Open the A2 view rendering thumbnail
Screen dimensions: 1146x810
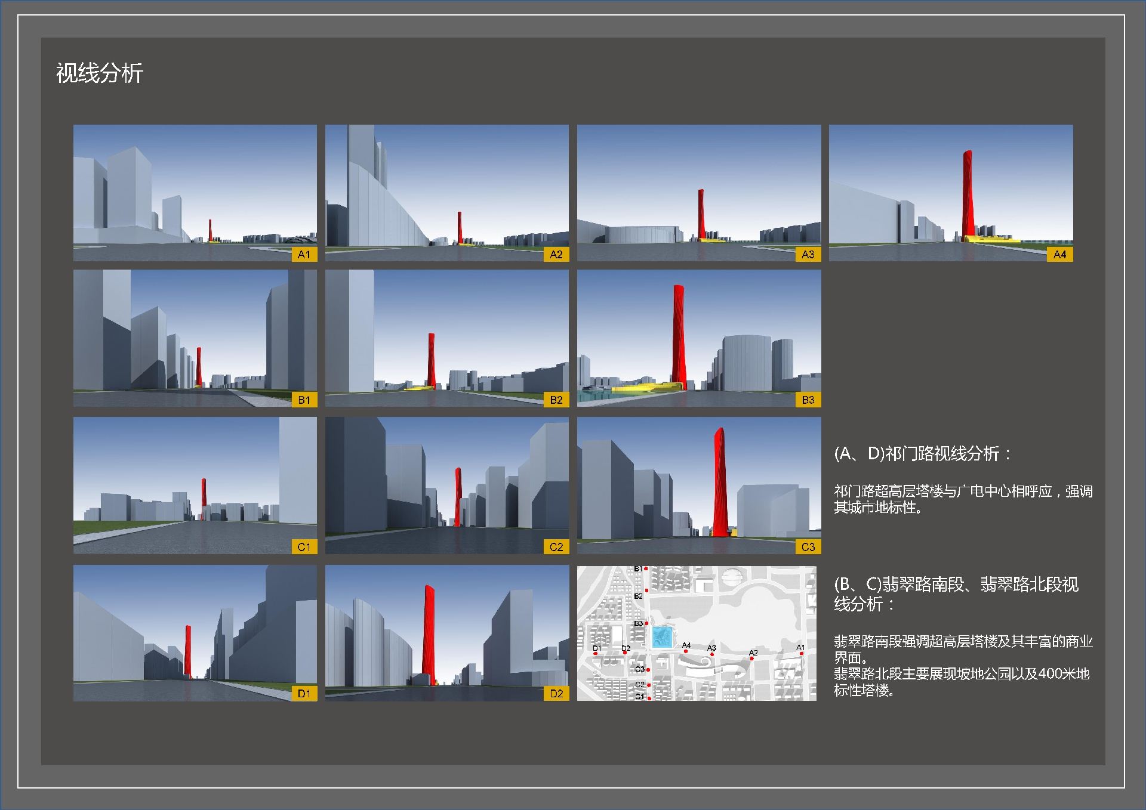pyautogui.click(x=446, y=192)
